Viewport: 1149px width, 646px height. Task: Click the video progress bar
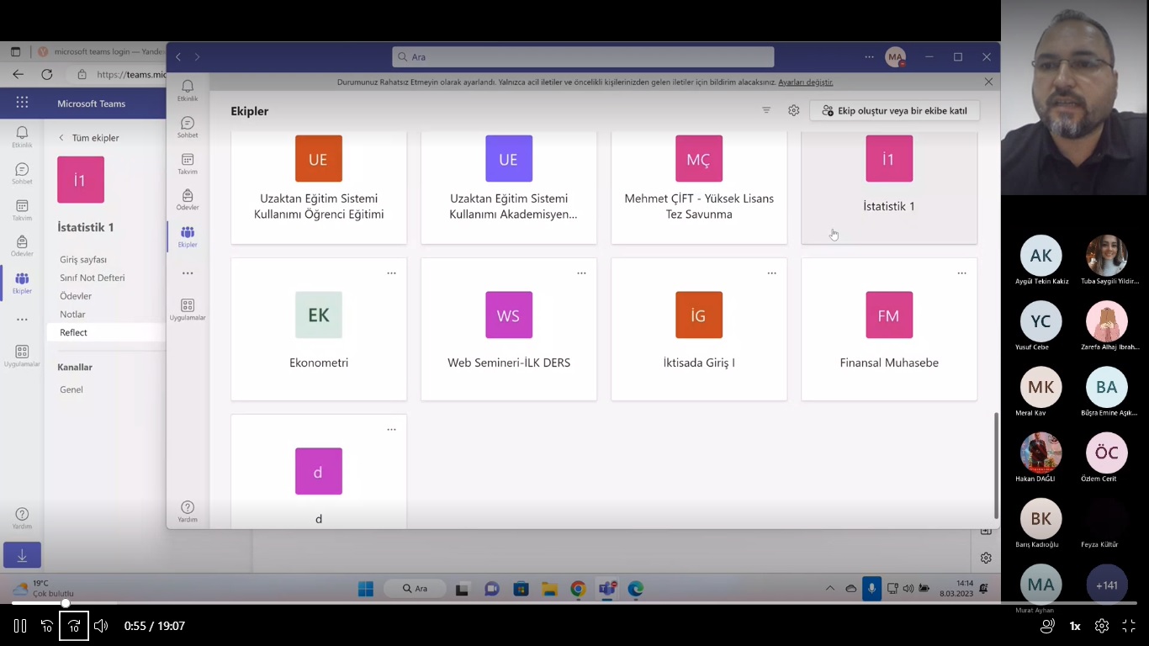574,603
